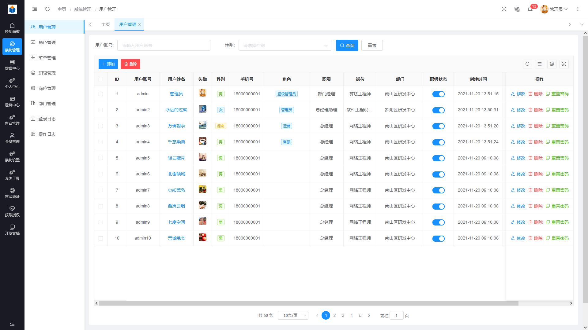Check the select-all checkbox in table header
Image resolution: width=588 pixels, height=330 pixels.
101,79
